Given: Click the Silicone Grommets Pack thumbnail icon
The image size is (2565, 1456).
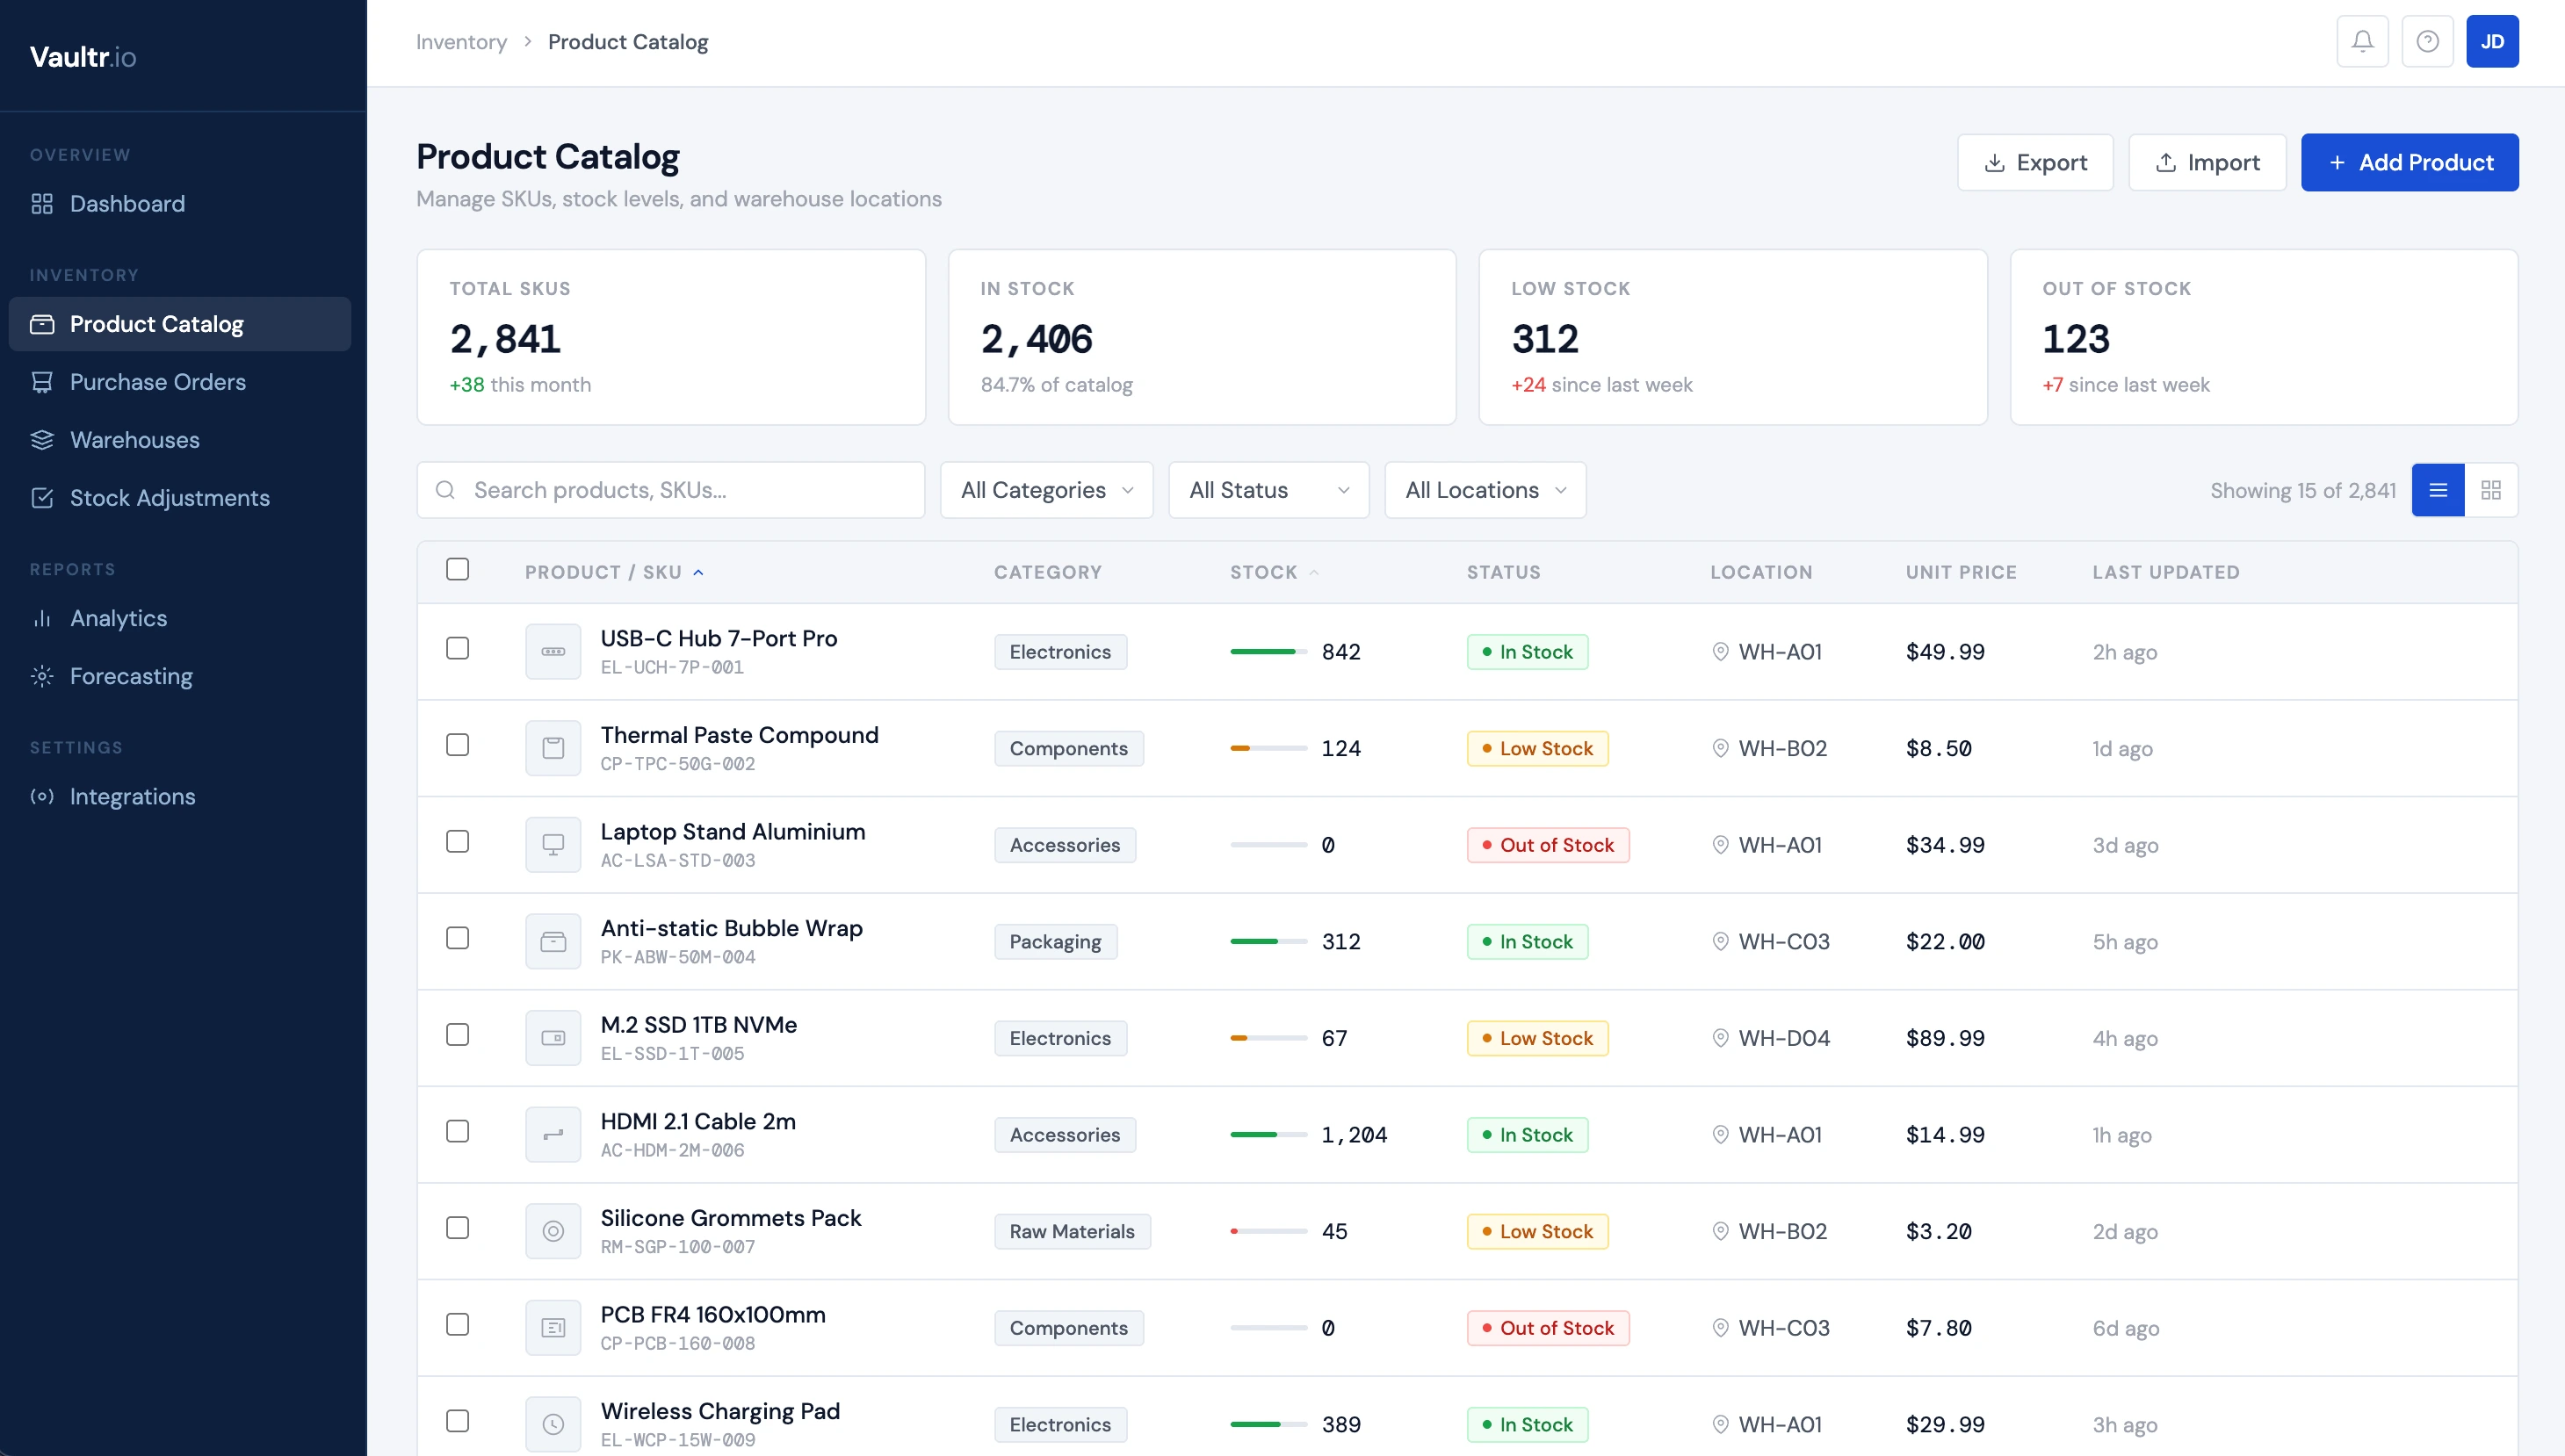Looking at the screenshot, I should pos(553,1231).
